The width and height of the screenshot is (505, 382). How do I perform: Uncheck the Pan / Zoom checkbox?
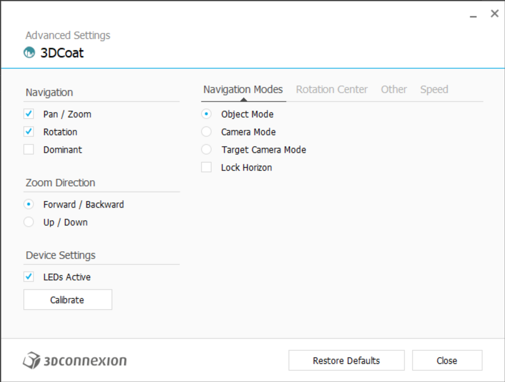click(29, 114)
